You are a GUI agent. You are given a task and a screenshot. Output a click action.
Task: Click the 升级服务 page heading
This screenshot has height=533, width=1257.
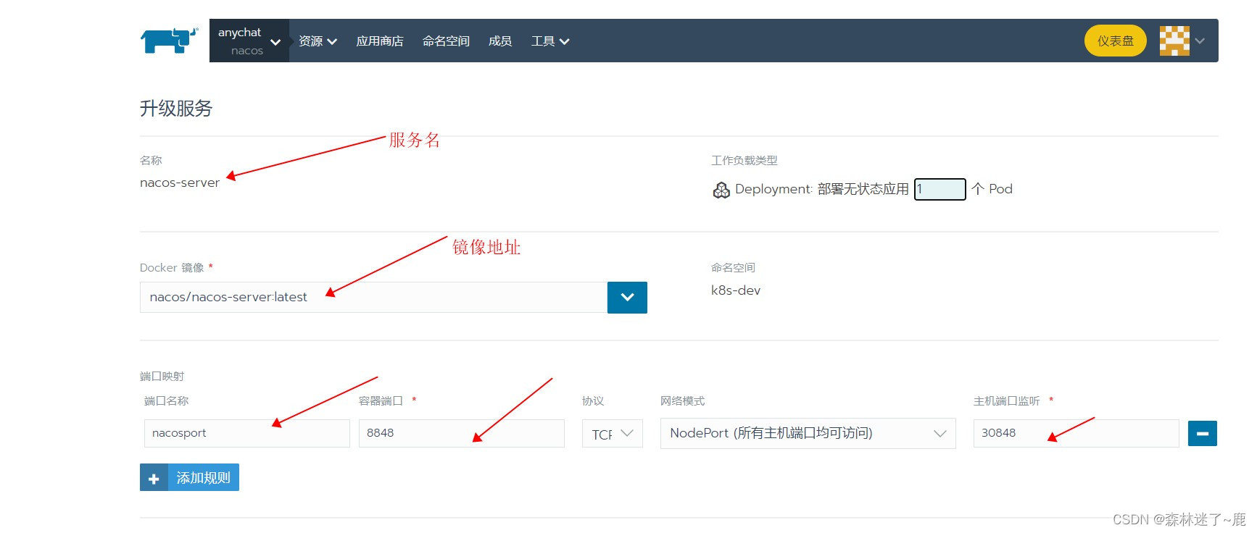click(176, 109)
